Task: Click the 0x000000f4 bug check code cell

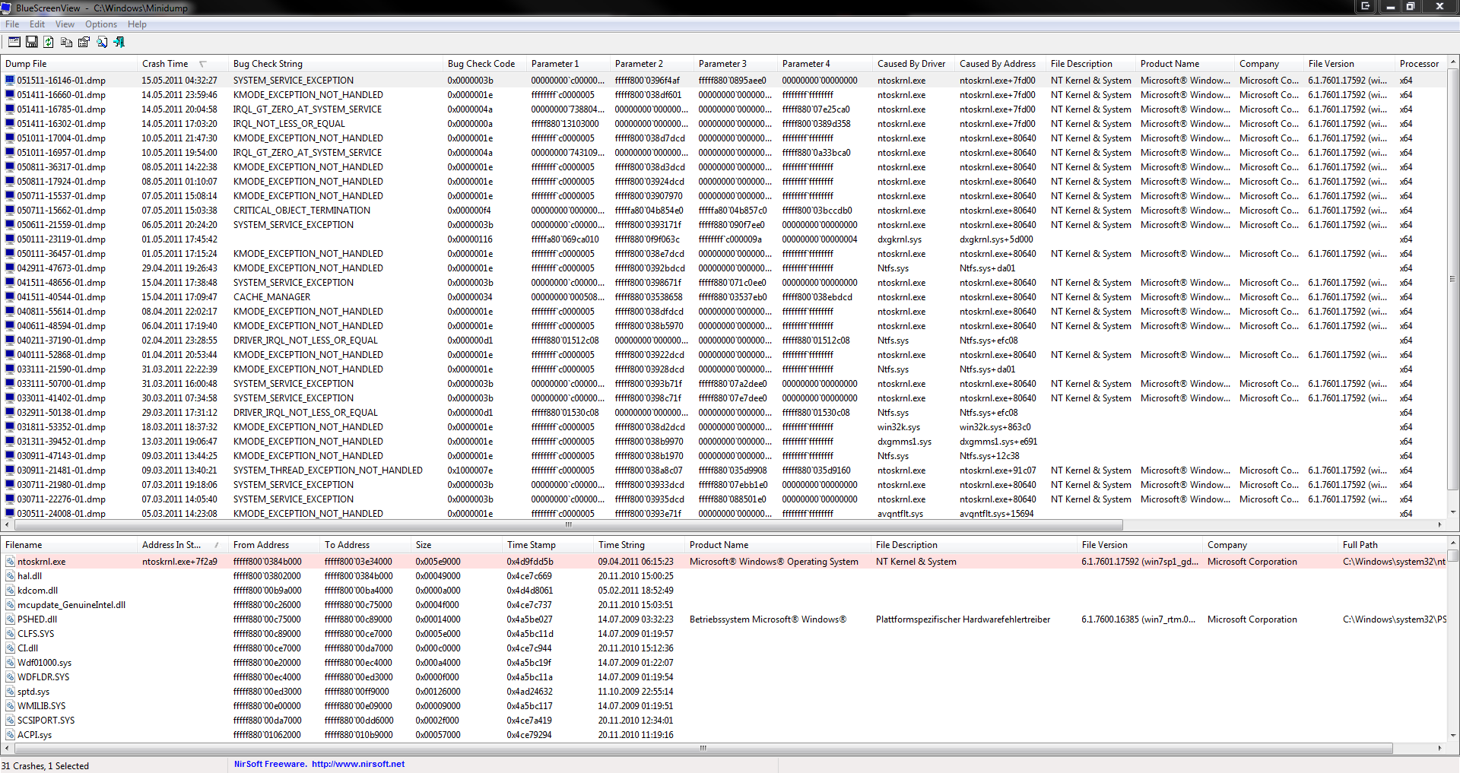Action: (469, 211)
